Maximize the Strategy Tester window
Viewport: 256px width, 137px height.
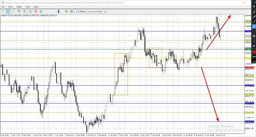(244, 3)
